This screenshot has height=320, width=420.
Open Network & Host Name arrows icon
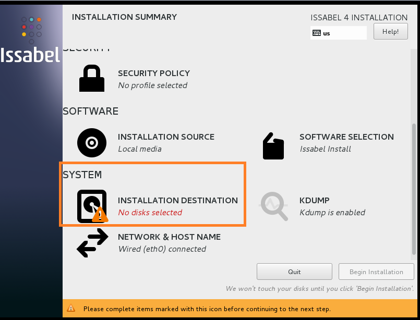pos(92,243)
